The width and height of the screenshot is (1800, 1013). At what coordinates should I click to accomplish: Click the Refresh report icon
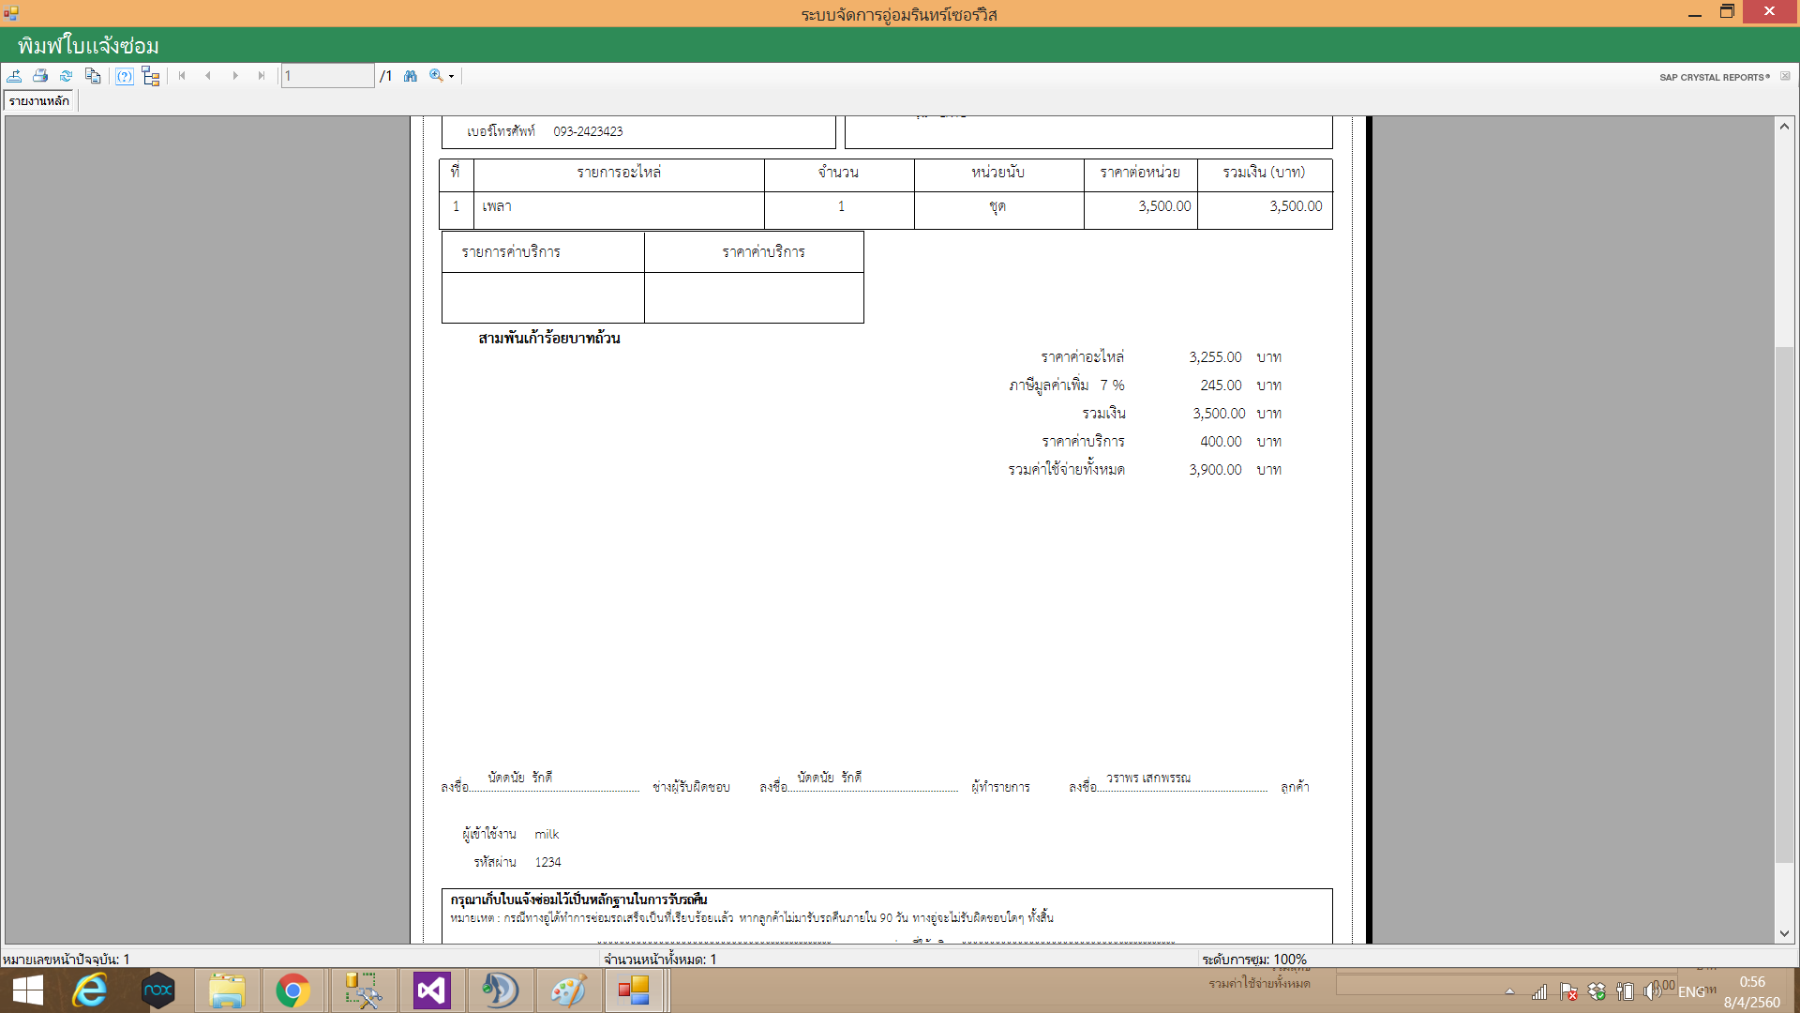click(x=66, y=76)
